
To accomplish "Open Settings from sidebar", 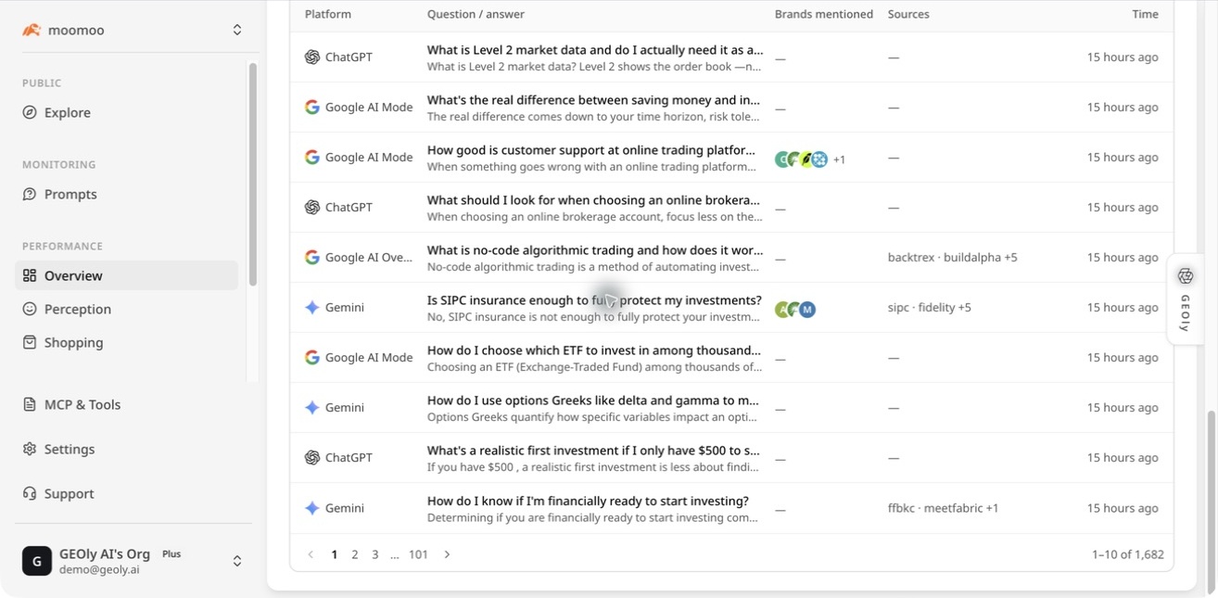I will tap(126, 449).
